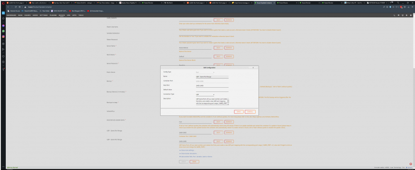Click the Host Port input field
Screen dimensions: 415x170
click(212, 86)
